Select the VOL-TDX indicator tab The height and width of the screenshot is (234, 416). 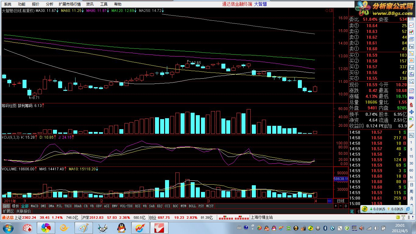click(x=126, y=206)
